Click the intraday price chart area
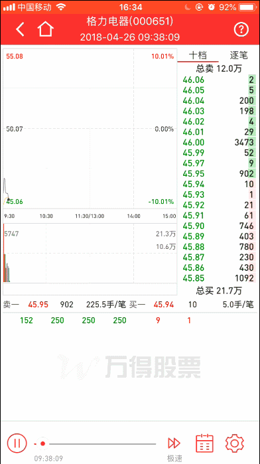This screenshot has height=464, width=260. [90, 129]
